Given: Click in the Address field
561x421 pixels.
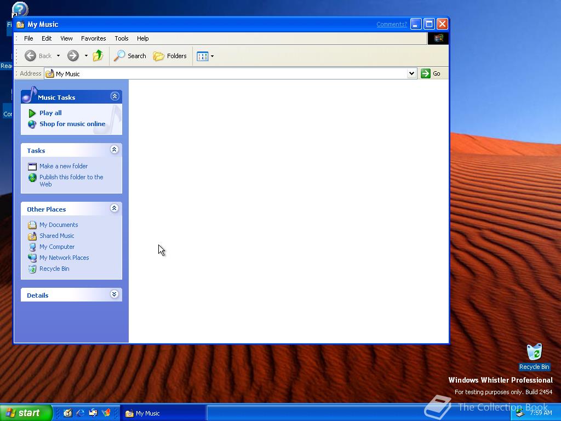Looking at the screenshot, I should (x=231, y=74).
